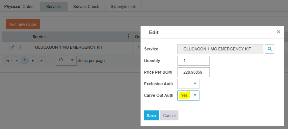Screen dimensions: 288x129
Task: Delete the GLUCAGON 1 MG EMERGENCY KIT row
Action: coord(20,47)
